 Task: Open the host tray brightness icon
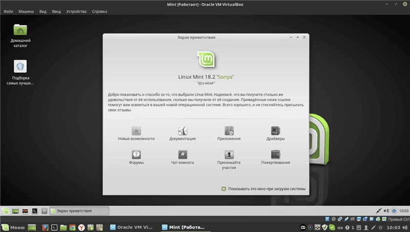pos(381,227)
